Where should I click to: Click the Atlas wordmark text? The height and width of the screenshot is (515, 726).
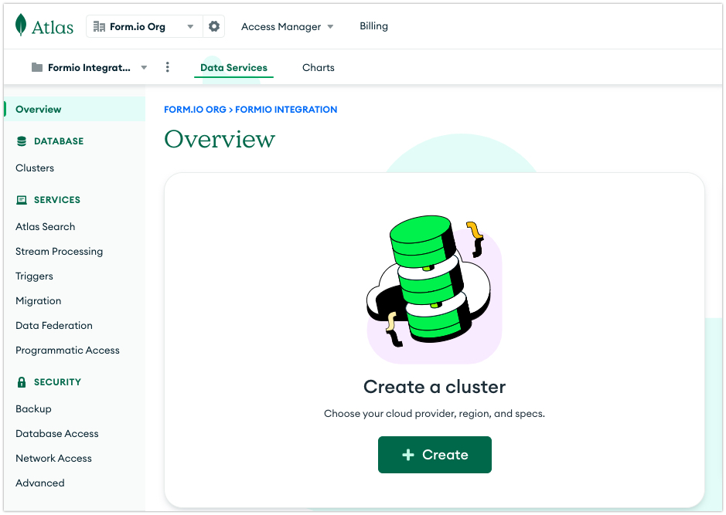click(x=53, y=27)
